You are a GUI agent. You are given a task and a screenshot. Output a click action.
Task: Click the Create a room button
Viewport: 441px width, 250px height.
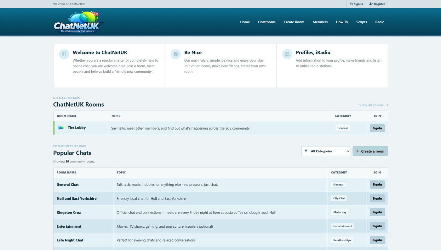click(370, 151)
